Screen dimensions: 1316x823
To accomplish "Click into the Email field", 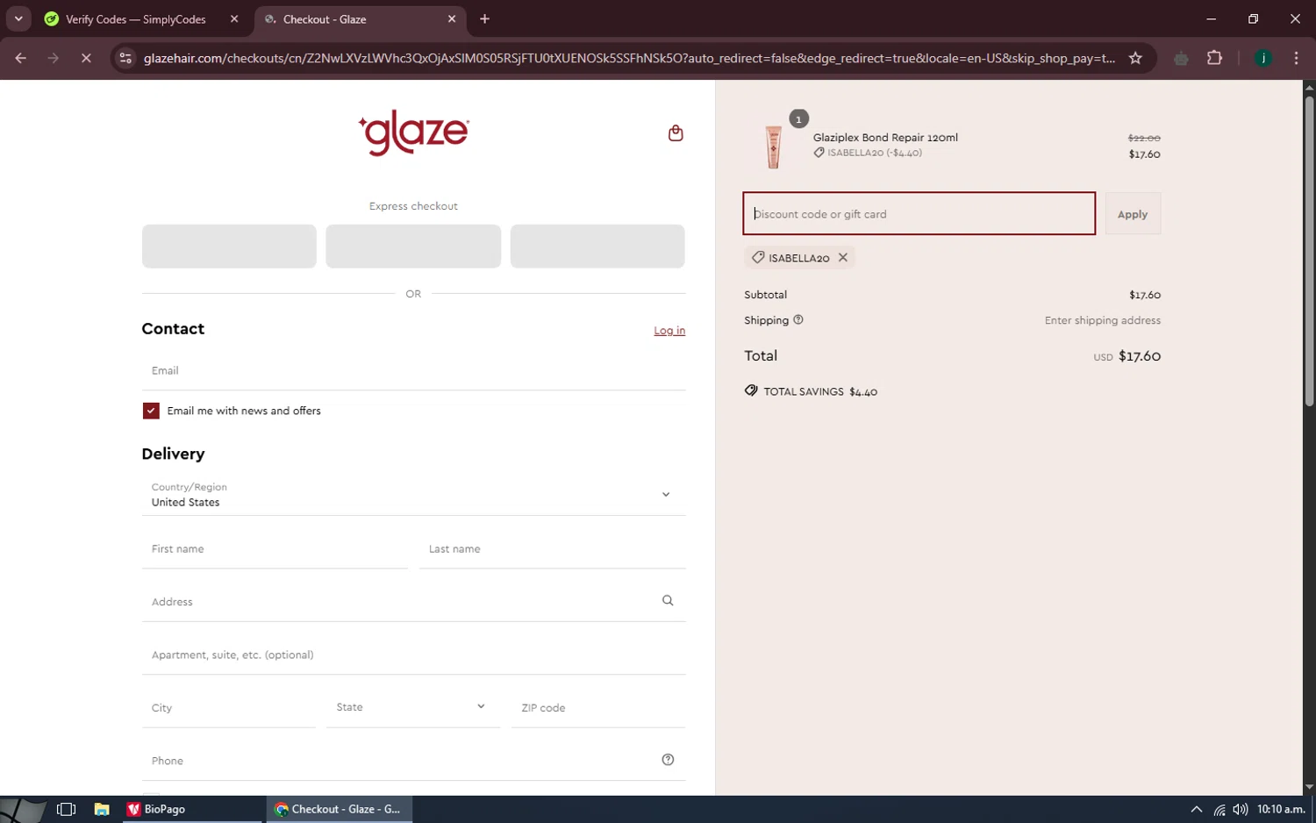I will coord(413,371).
